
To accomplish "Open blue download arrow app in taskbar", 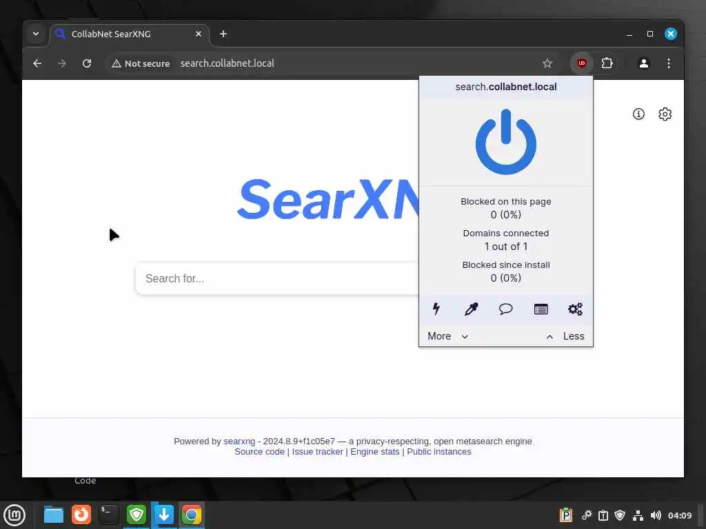I will 164,515.
